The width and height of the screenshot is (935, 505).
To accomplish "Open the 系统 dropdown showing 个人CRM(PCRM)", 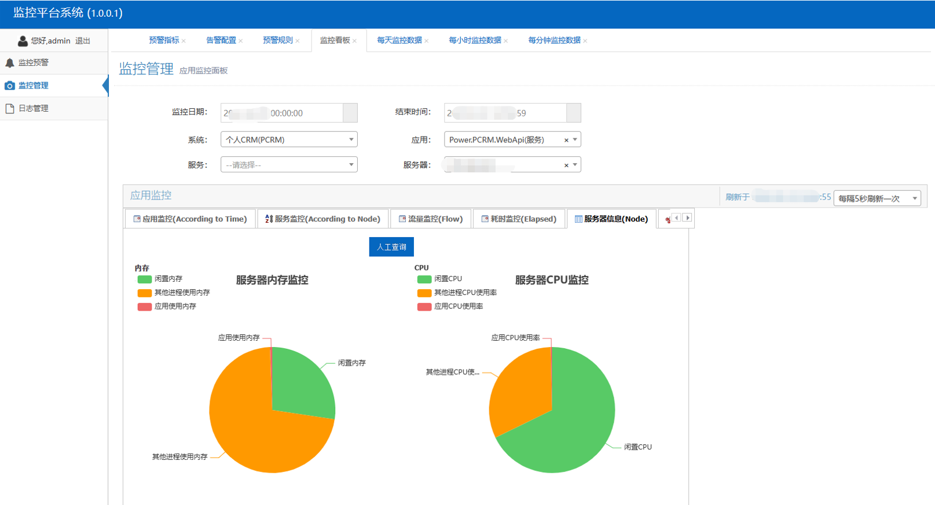I will [289, 140].
